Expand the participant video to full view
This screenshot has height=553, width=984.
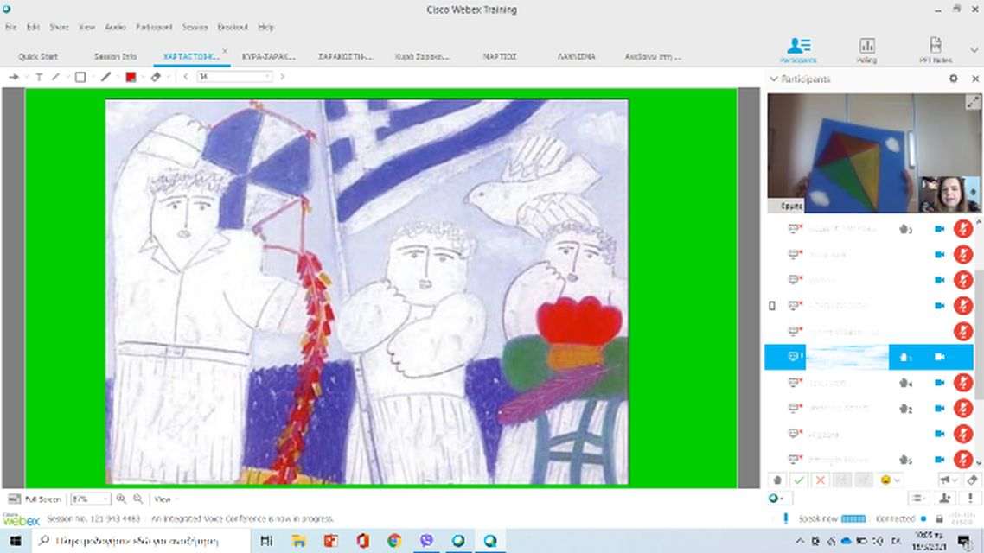(972, 102)
